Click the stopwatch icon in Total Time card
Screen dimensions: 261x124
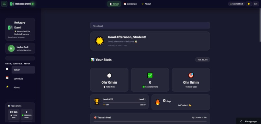(x=109, y=75)
